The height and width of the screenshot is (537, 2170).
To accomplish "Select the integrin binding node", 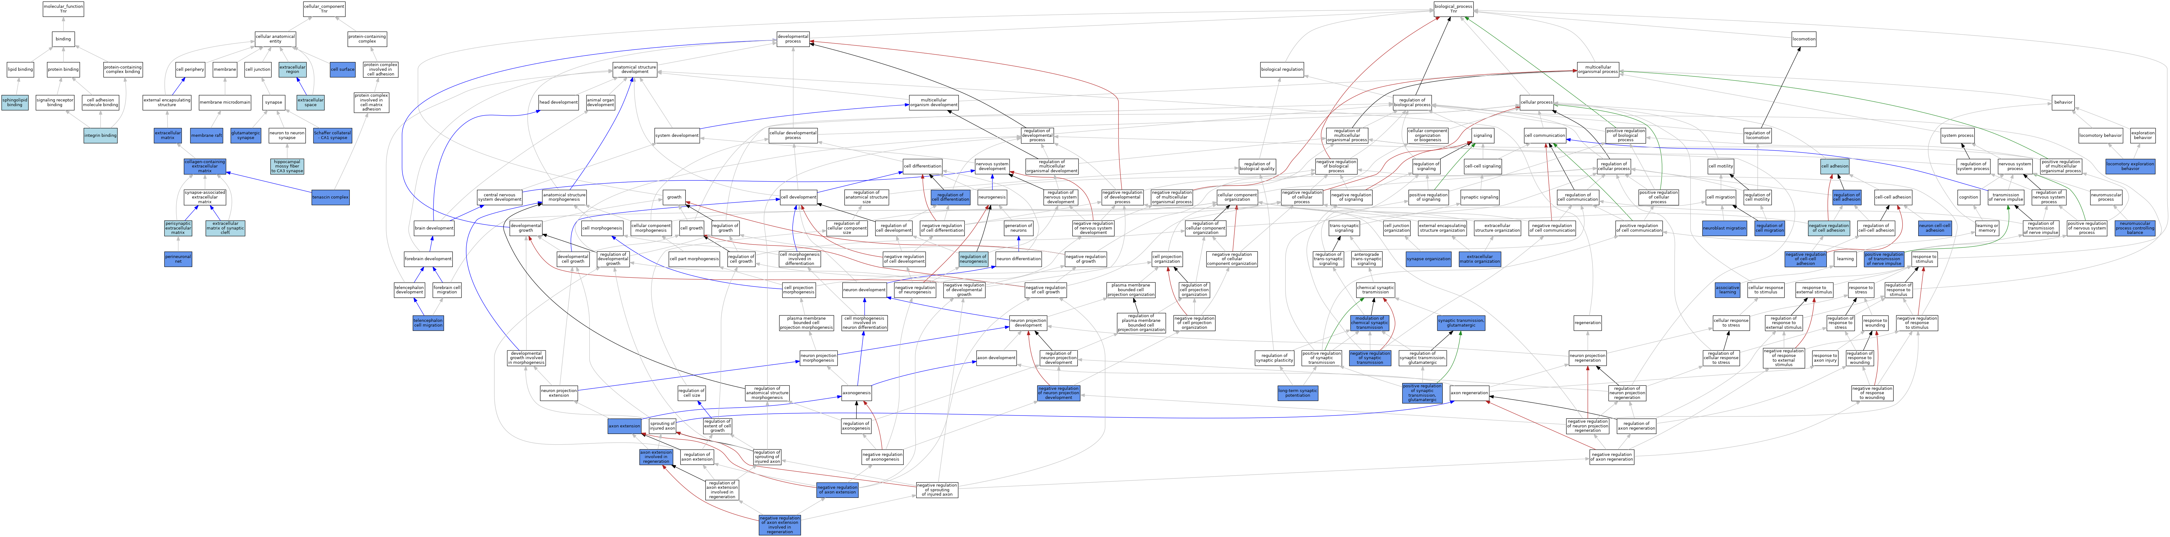I will pyautogui.click(x=100, y=135).
